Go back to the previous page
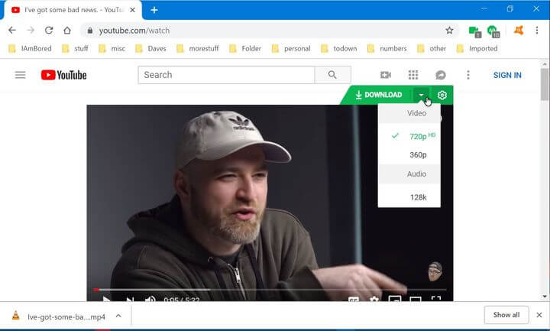This screenshot has height=331, width=550. click(x=12, y=31)
